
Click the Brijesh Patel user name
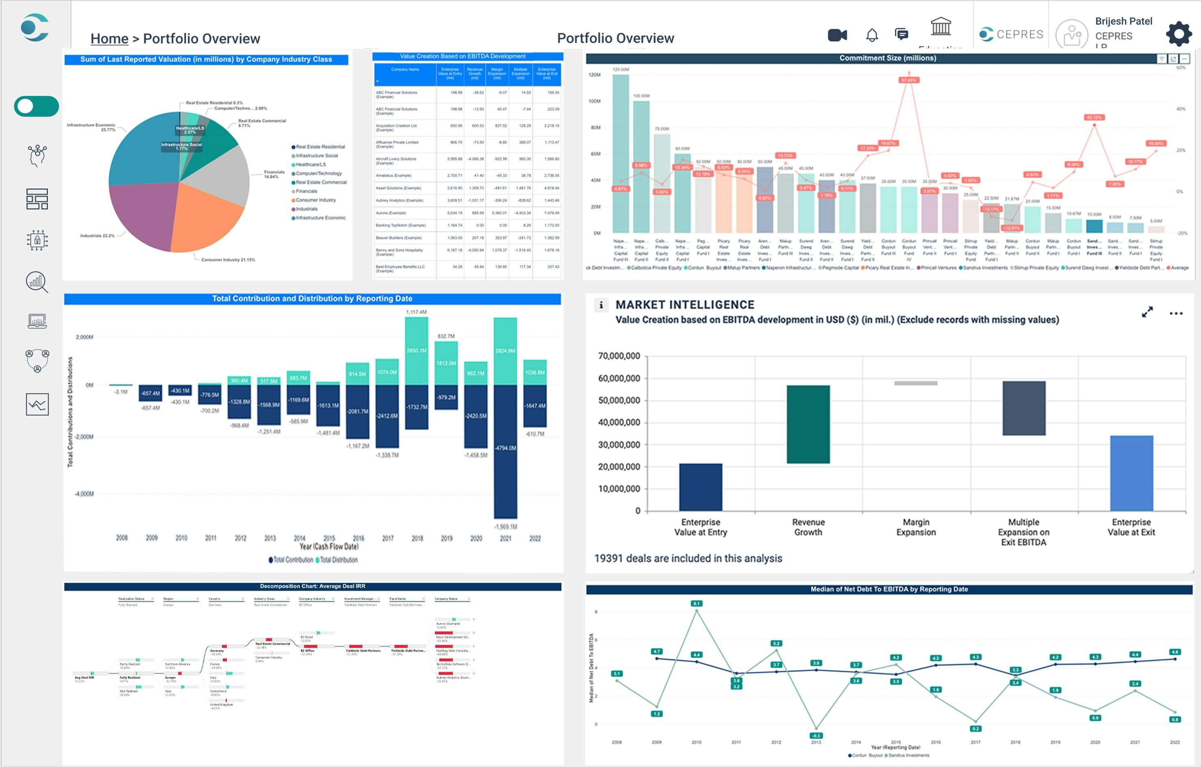[x=1123, y=21]
